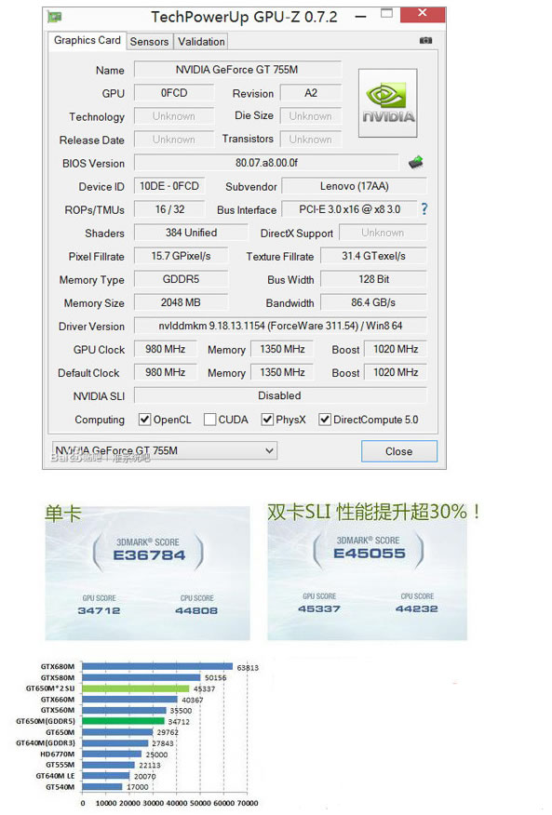This screenshot has width=552, height=815.
Task: Toggle the PhysX checkbox
Action: [267, 420]
